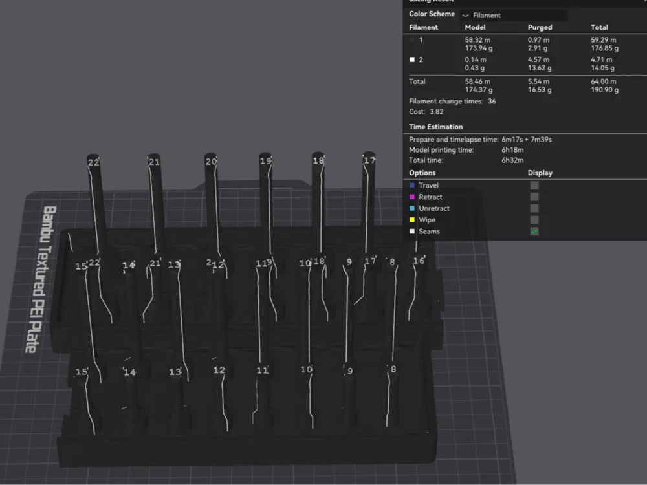The width and height of the screenshot is (647, 485).
Task: Click the Wipe yellow color swatch
Action: (411, 221)
